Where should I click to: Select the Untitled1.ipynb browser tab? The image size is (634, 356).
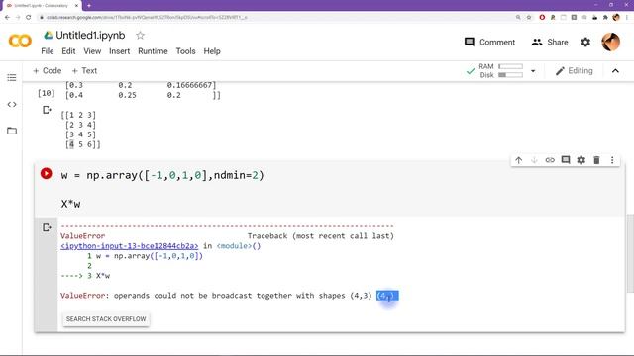point(42,6)
